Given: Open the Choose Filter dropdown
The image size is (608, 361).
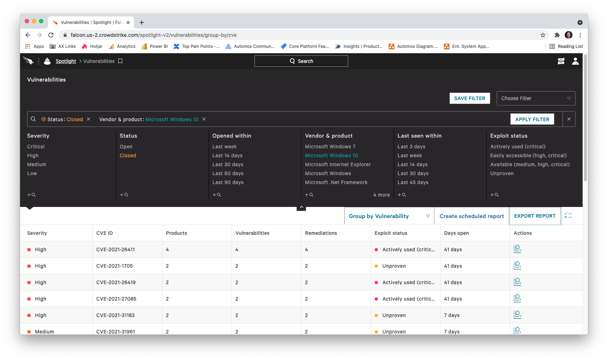Looking at the screenshot, I should (x=536, y=98).
